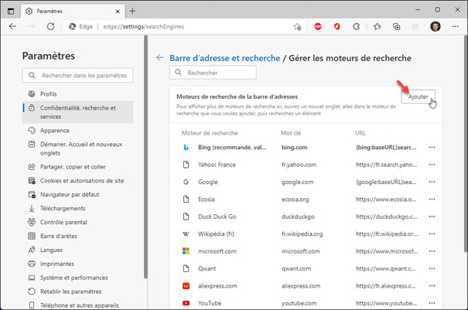
Task: Go back using the blue arrow
Action: tap(160, 58)
